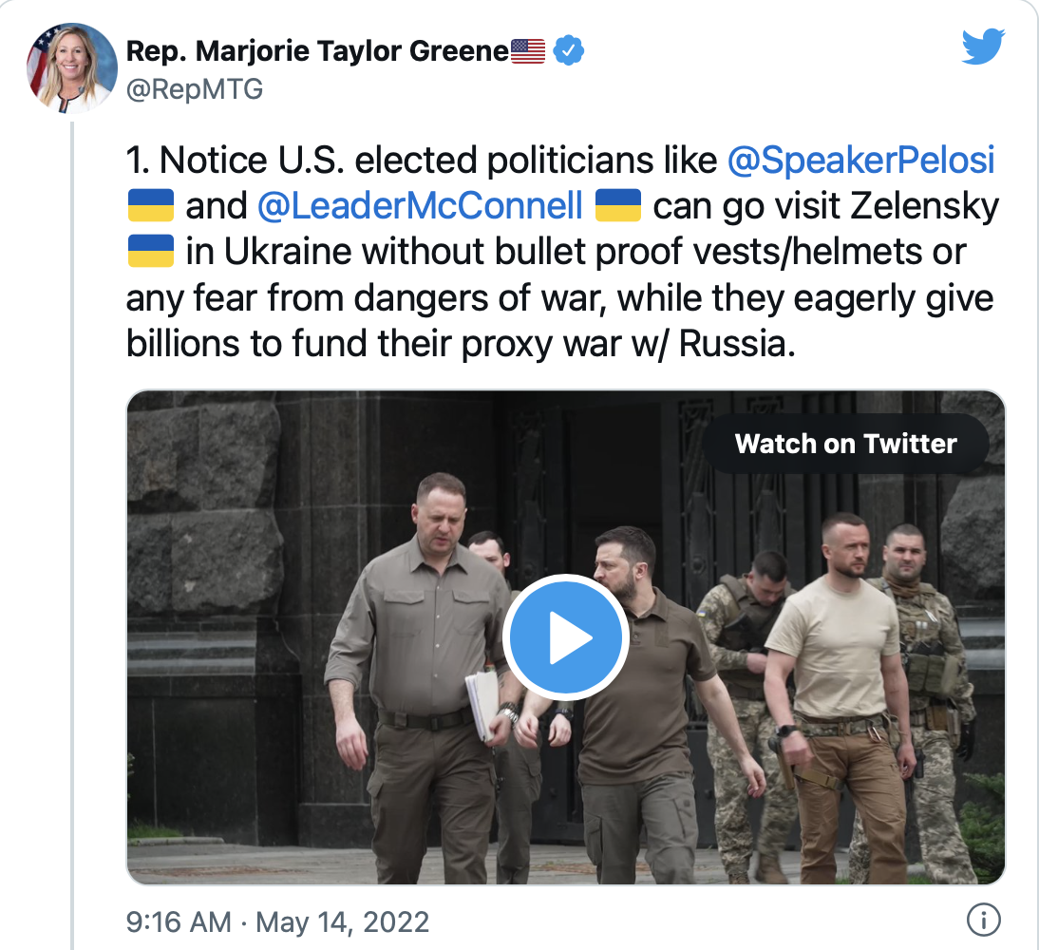Viewport: 1039px width, 950px height.
Task: Click the Watch on Twitter button
Action: click(x=845, y=444)
